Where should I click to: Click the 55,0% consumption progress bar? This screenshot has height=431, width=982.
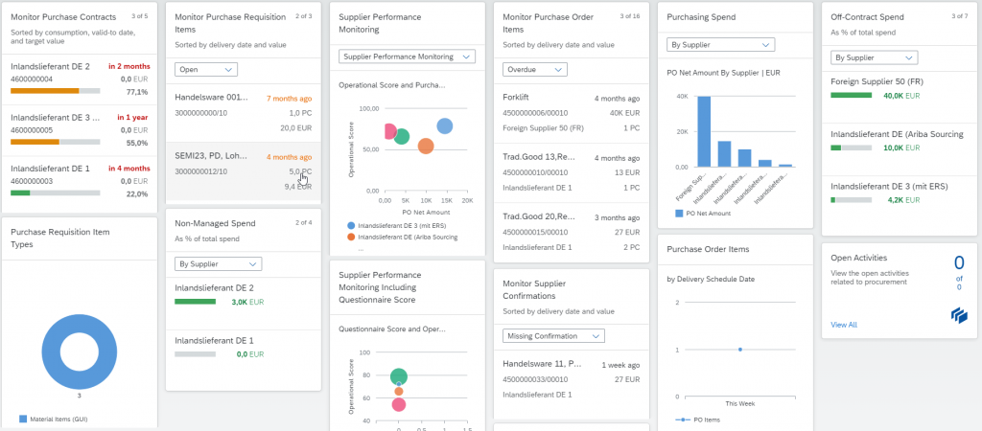click(x=55, y=142)
